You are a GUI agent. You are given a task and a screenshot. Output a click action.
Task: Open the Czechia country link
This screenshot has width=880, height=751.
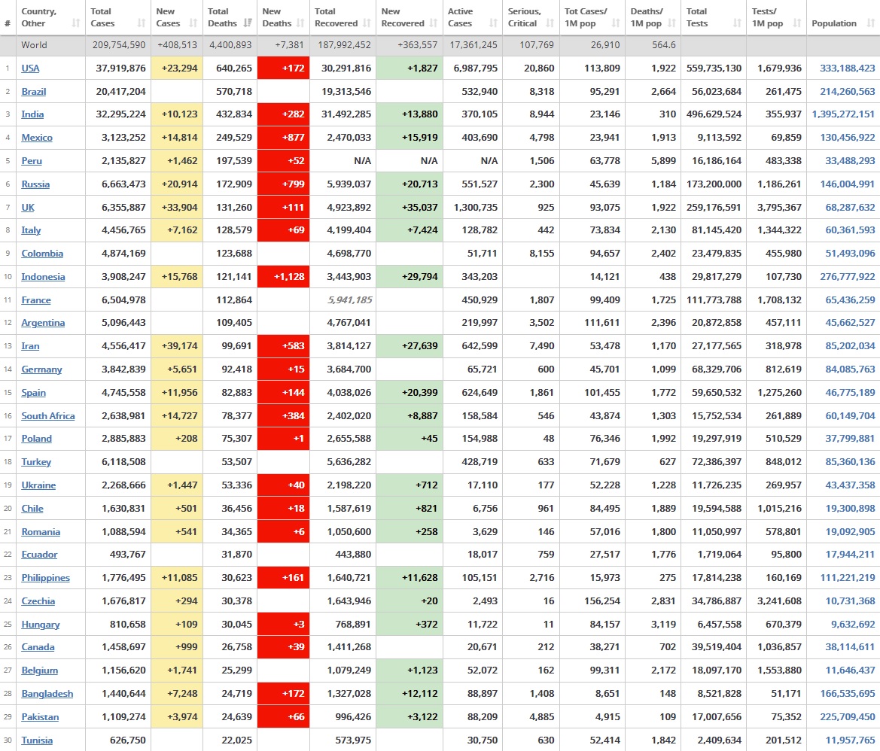point(38,601)
